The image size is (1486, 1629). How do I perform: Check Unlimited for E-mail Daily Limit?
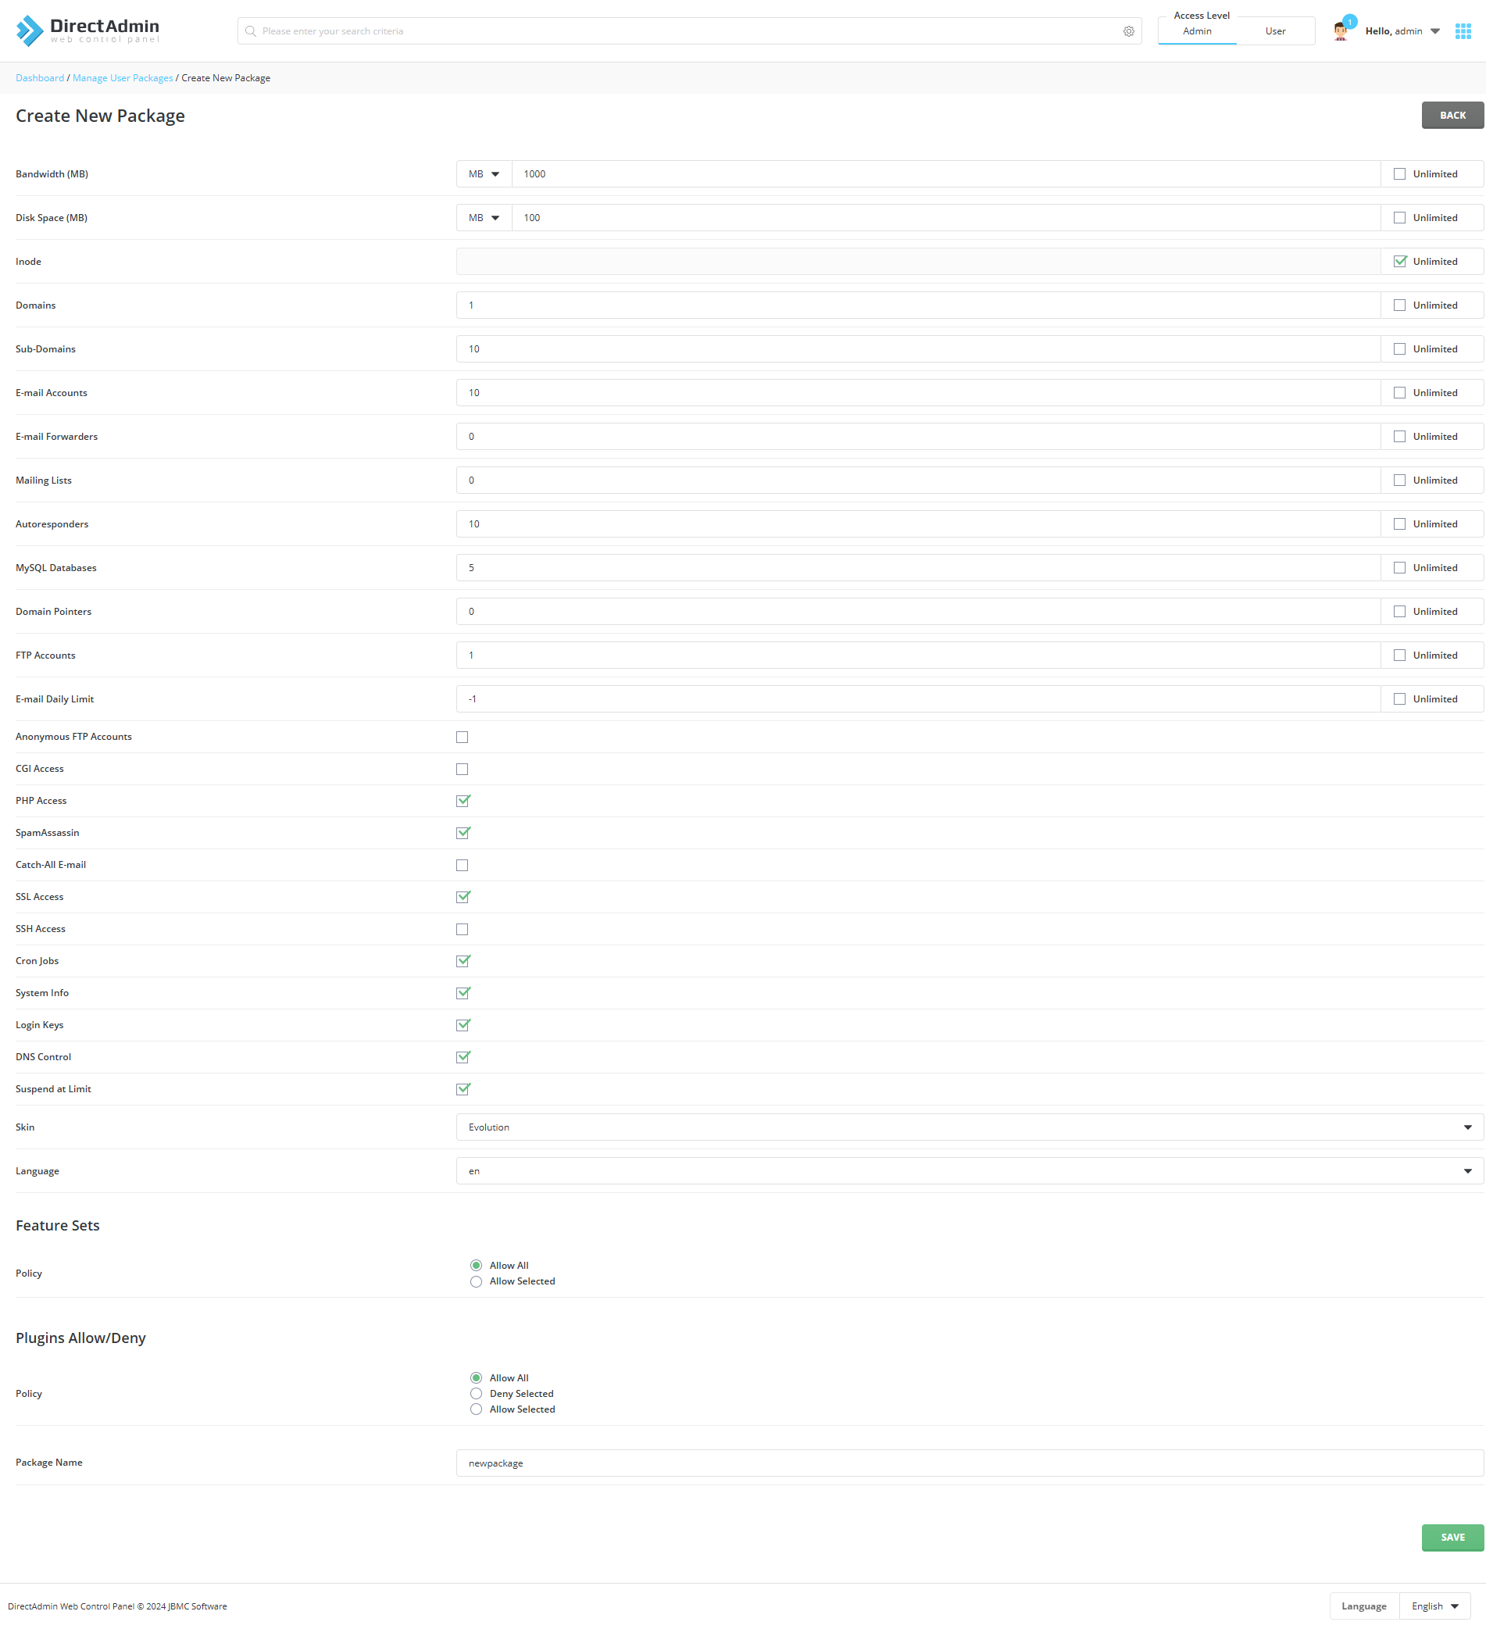point(1399,698)
